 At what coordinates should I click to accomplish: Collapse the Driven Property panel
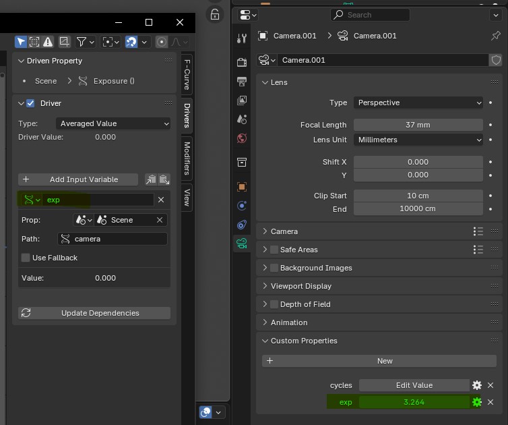[21, 61]
